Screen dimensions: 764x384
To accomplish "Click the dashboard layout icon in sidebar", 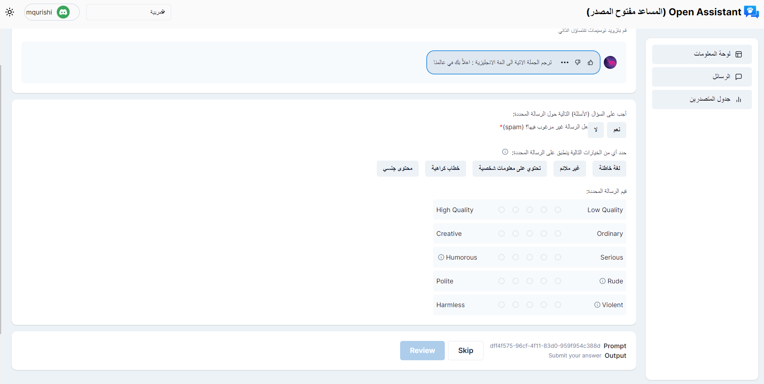I will click(739, 54).
